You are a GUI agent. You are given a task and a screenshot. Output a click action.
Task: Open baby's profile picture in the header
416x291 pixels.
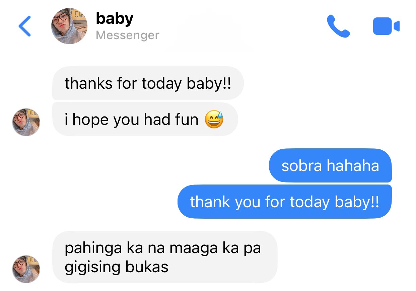69,26
